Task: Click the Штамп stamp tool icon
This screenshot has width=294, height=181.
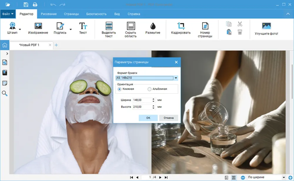Action: click(12, 26)
